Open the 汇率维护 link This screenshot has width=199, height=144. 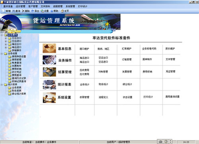[127, 49]
